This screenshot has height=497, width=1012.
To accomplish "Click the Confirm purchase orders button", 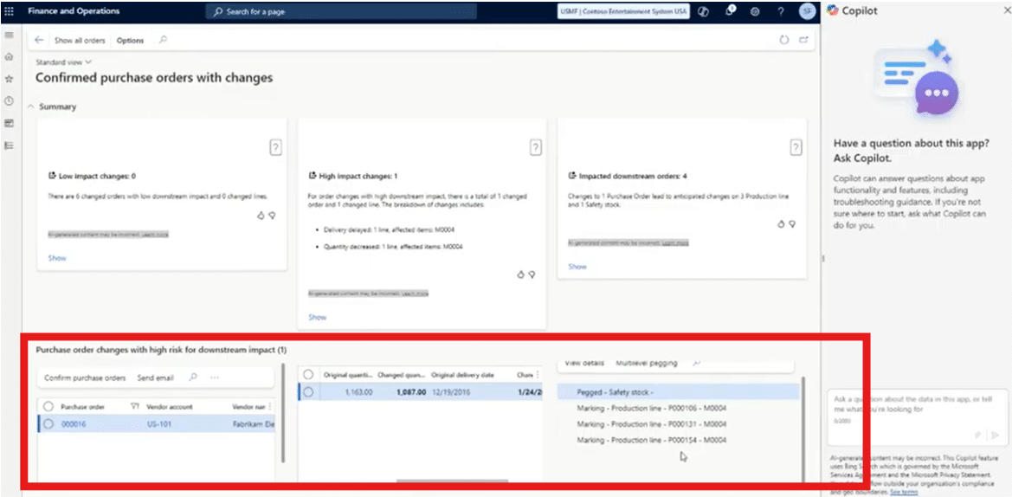I will tap(85, 378).
